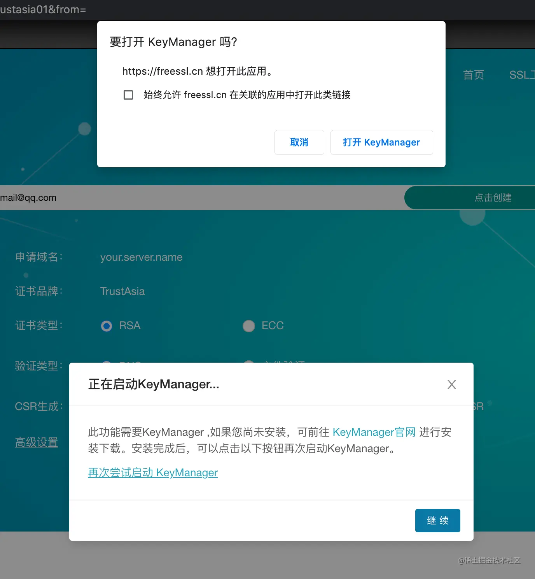Click the TrustAsia brand value
This screenshot has height=579, width=535.
pyautogui.click(x=122, y=291)
